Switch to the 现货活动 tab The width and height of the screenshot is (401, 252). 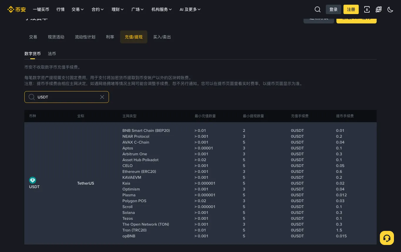tap(56, 37)
